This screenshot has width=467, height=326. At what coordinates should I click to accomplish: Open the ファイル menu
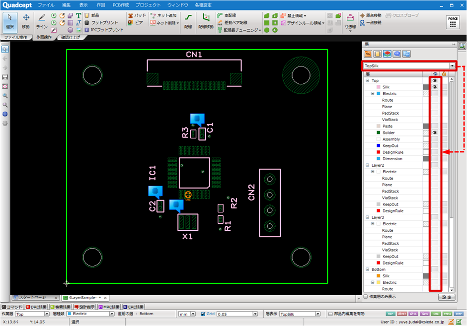tap(46, 5)
